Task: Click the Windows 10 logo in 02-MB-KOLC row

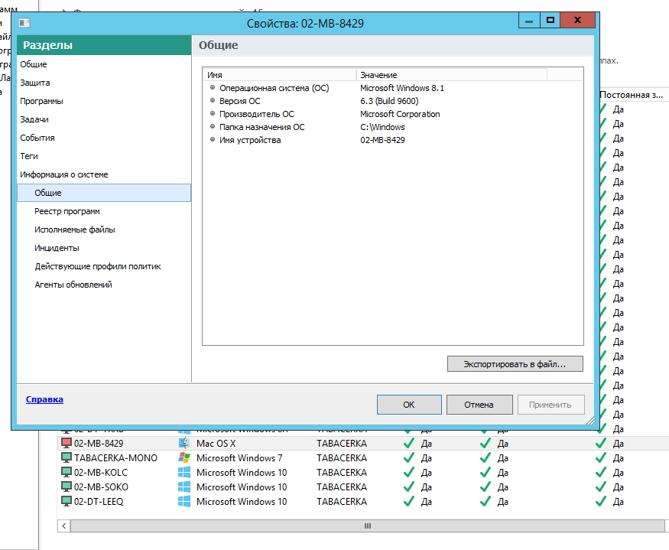Action: click(x=184, y=472)
